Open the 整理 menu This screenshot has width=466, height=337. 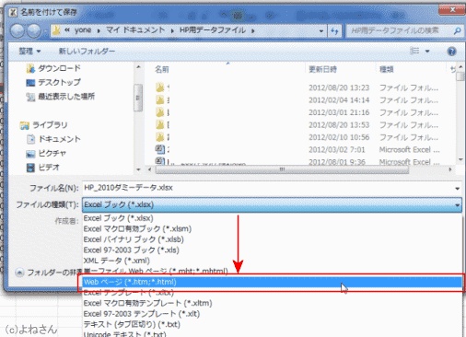[29, 51]
